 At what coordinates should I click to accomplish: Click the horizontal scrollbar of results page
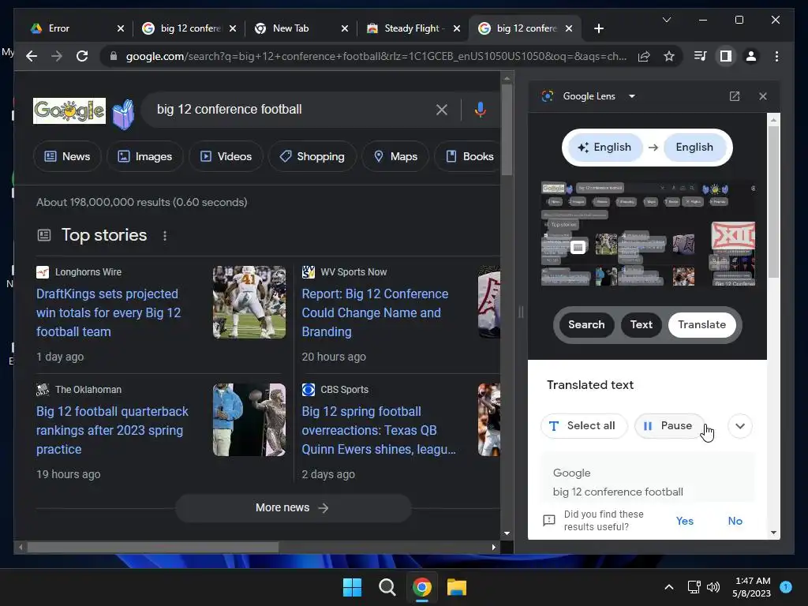(153, 547)
